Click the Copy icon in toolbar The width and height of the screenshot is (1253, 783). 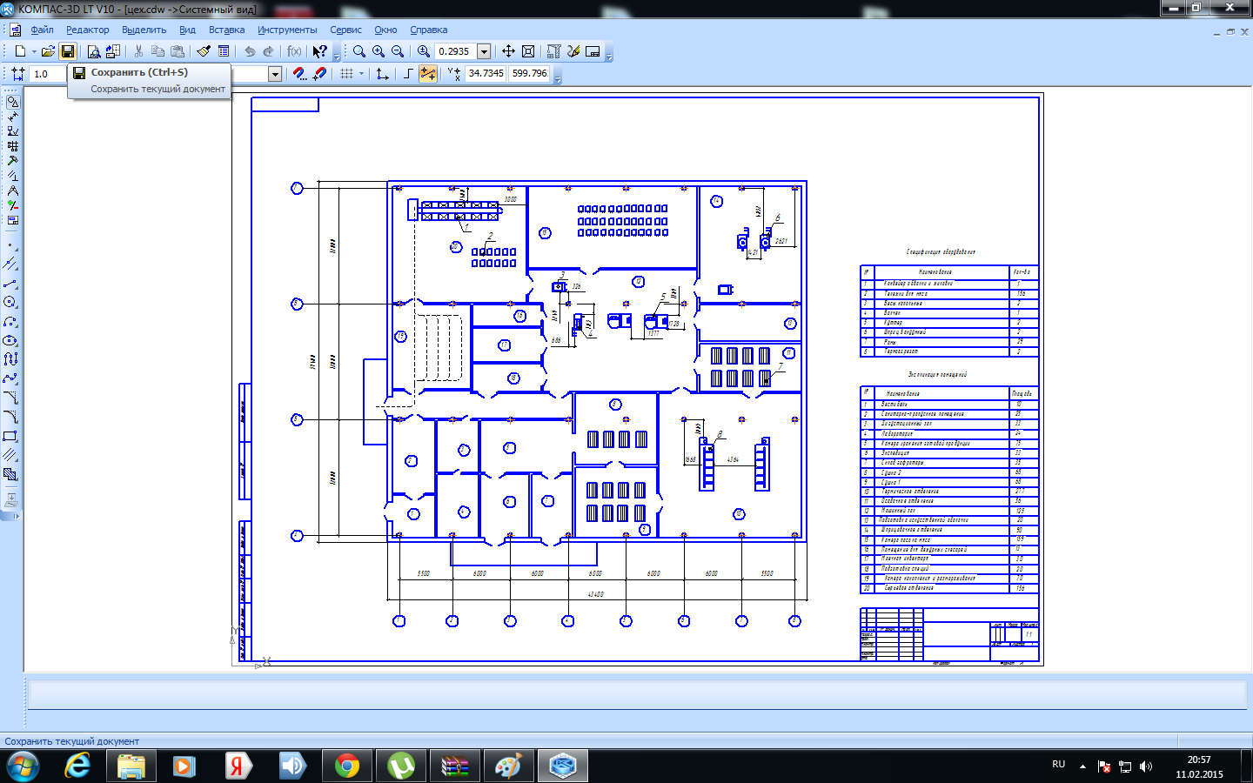pos(158,51)
